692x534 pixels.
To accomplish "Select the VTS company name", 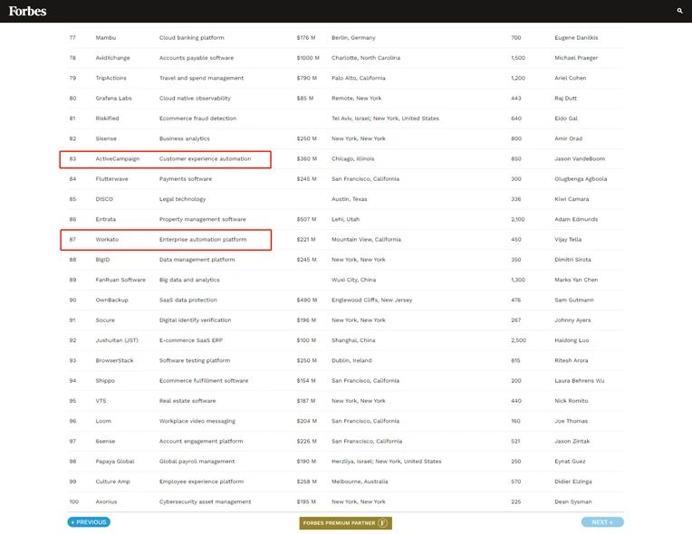I will (101, 401).
